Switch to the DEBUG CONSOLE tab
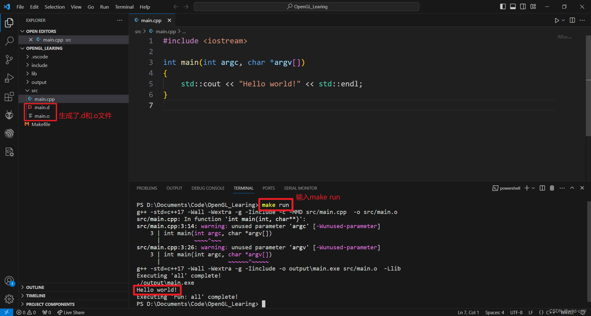Screen dimensions: 591x316 point(208,188)
